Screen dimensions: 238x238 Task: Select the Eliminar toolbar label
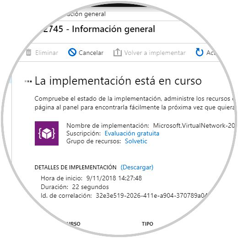[x=47, y=53]
